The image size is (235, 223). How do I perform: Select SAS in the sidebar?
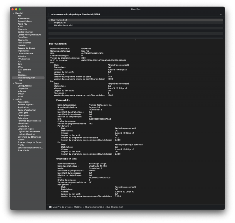(20, 64)
